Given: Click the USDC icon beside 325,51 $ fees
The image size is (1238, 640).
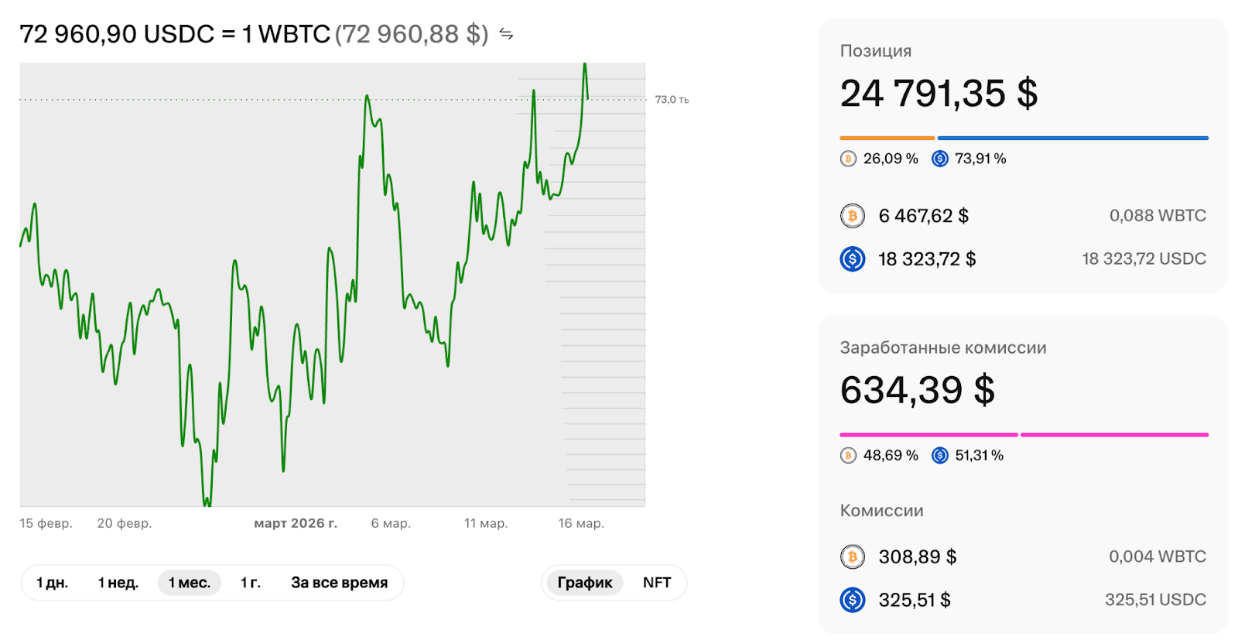Looking at the screenshot, I should coord(853,600).
